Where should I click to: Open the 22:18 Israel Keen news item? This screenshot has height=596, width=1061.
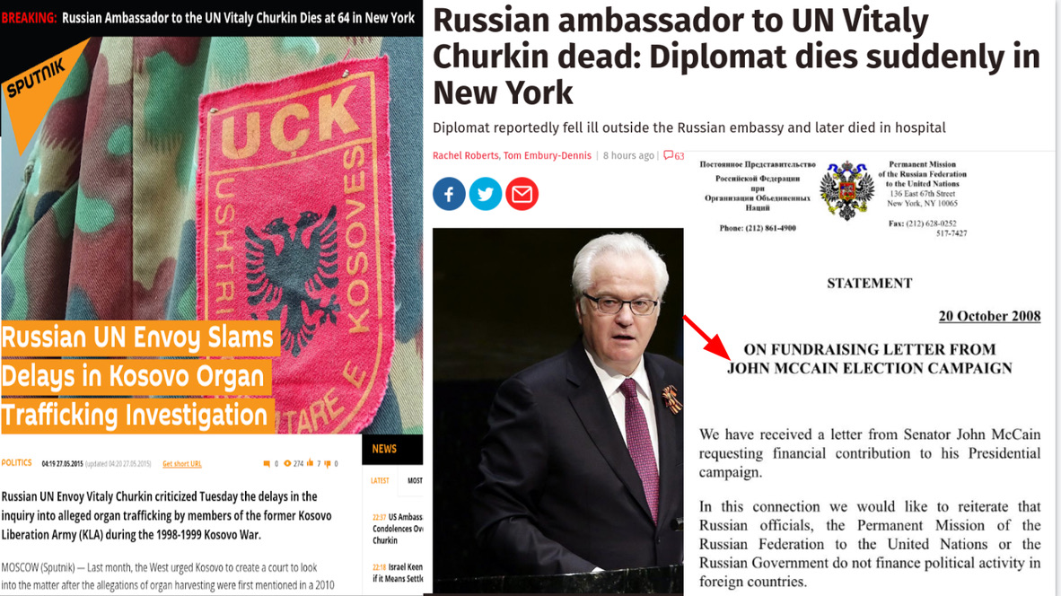397,573
